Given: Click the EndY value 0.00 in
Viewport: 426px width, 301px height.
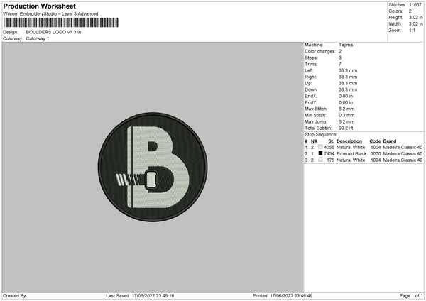Looking at the screenshot, I should [x=346, y=103].
